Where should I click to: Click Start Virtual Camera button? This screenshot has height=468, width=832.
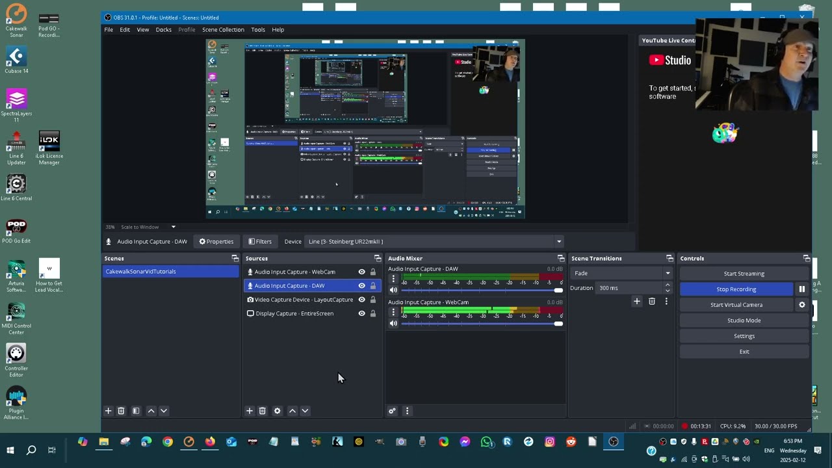pos(736,305)
